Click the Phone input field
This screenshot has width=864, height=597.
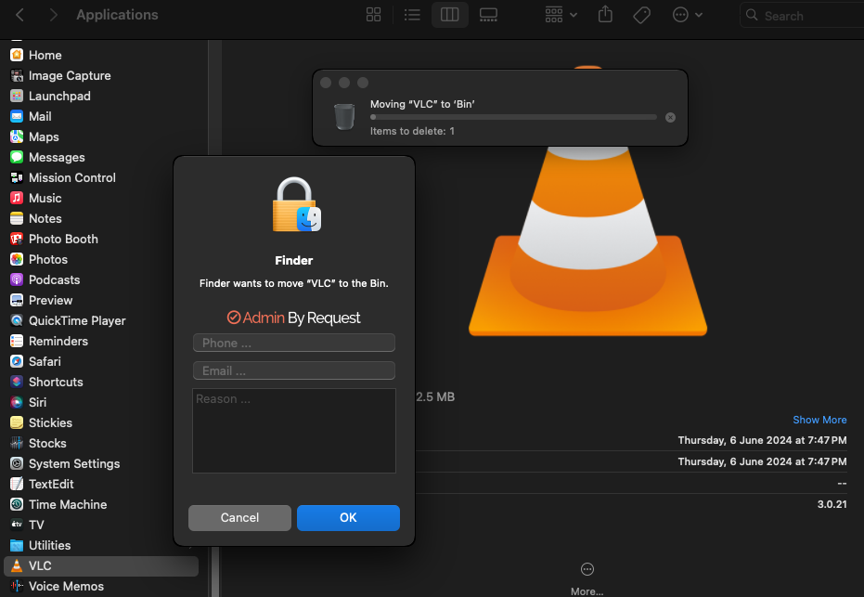point(293,343)
